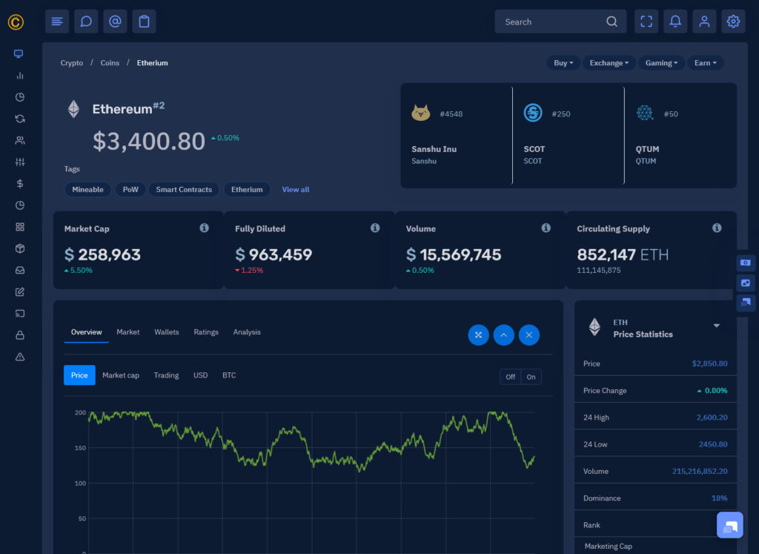Expand the ETH Price Statistics dropdown arrow
Viewport: 759px width, 554px height.
[x=717, y=326]
